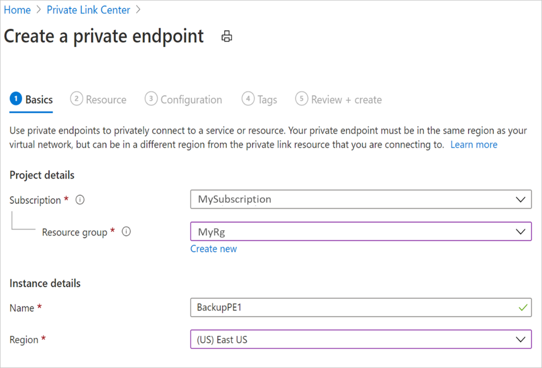Click the step 2 Resource circle icon
This screenshot has width=542, height=368.
[76, 99]
